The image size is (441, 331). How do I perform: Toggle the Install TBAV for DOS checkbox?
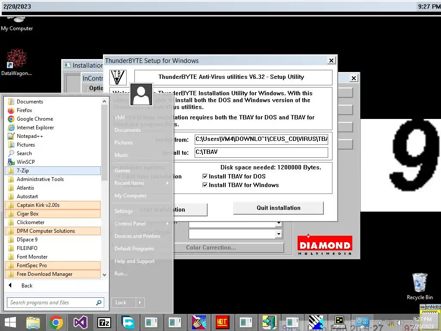(205, 176)
